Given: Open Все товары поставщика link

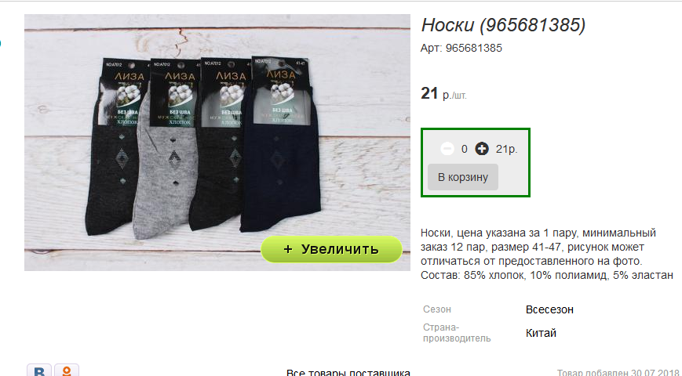Looking at the screenshot, I should click(348, 373).
